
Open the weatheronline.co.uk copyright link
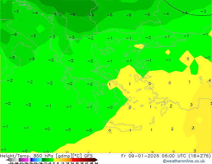[x=184, y=161]
